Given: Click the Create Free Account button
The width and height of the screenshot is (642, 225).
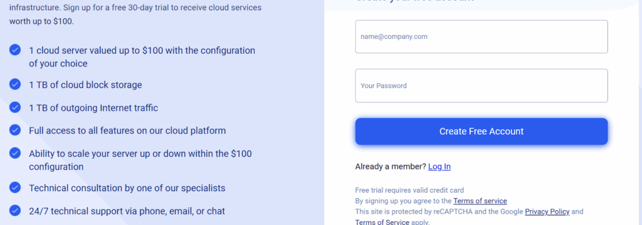Looking at the screenshot, I should [x=481, y=131].
